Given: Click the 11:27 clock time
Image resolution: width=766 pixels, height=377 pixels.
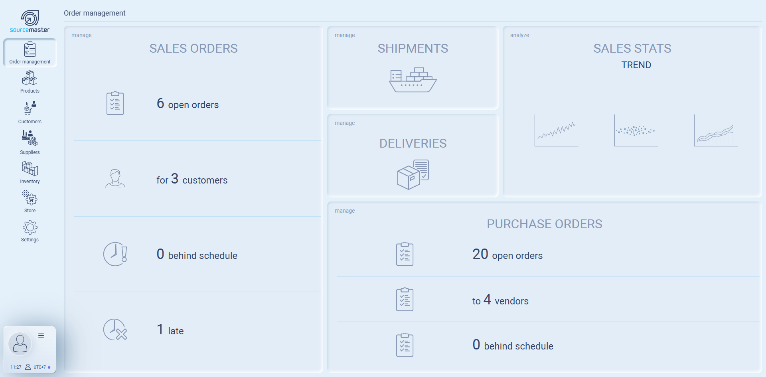Looking at the screenshot, I should click(x=16, y=367).
